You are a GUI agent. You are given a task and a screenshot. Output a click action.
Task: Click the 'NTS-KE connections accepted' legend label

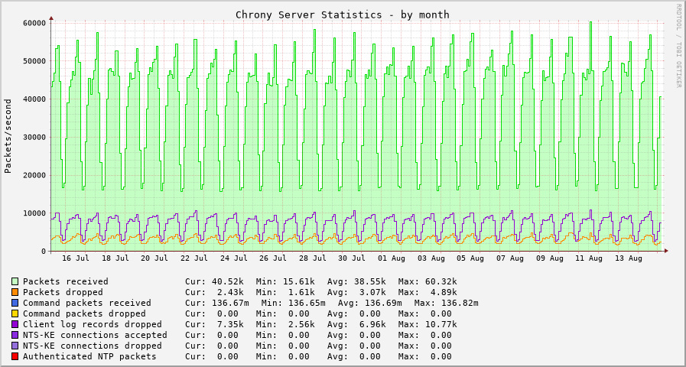[x=95, y=335]
